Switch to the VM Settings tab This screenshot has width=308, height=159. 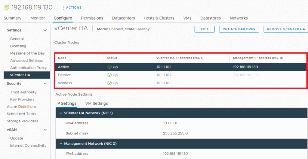[97, 103]
